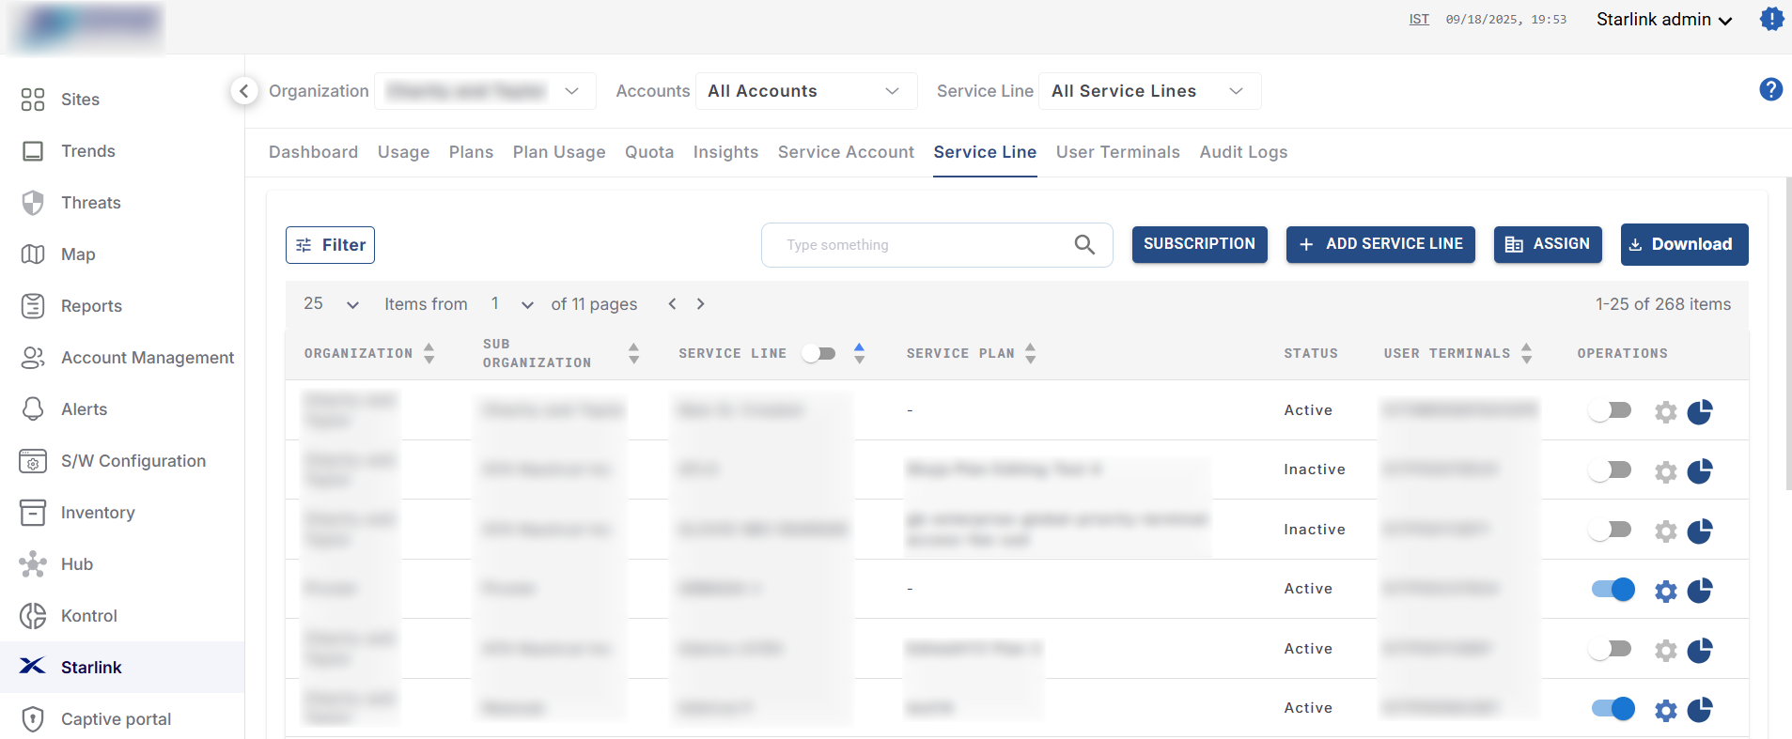
Task: Expand the All Accounts dropdown
Action: click(x=805, y=91)
